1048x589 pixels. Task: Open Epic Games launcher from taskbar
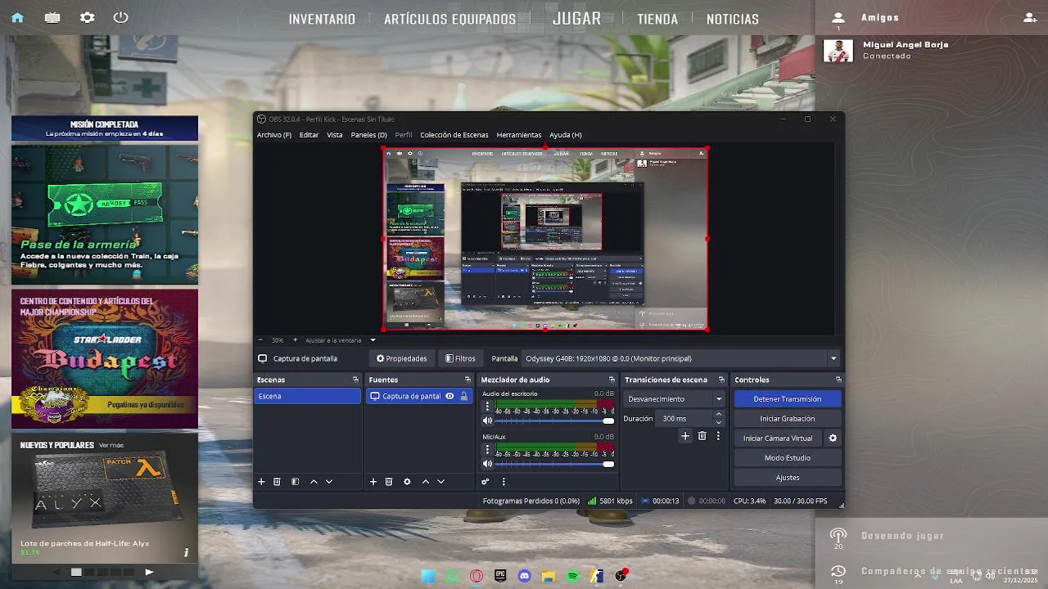(500, 576)
